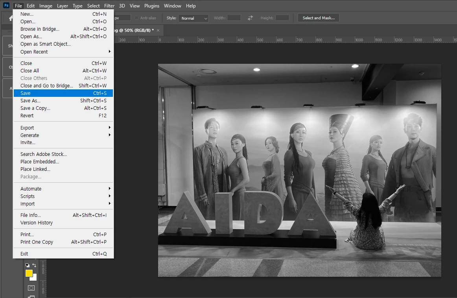457x298 pixels.
Task: Click the Height input field in options bar
Action: click(x=282, y=18)
